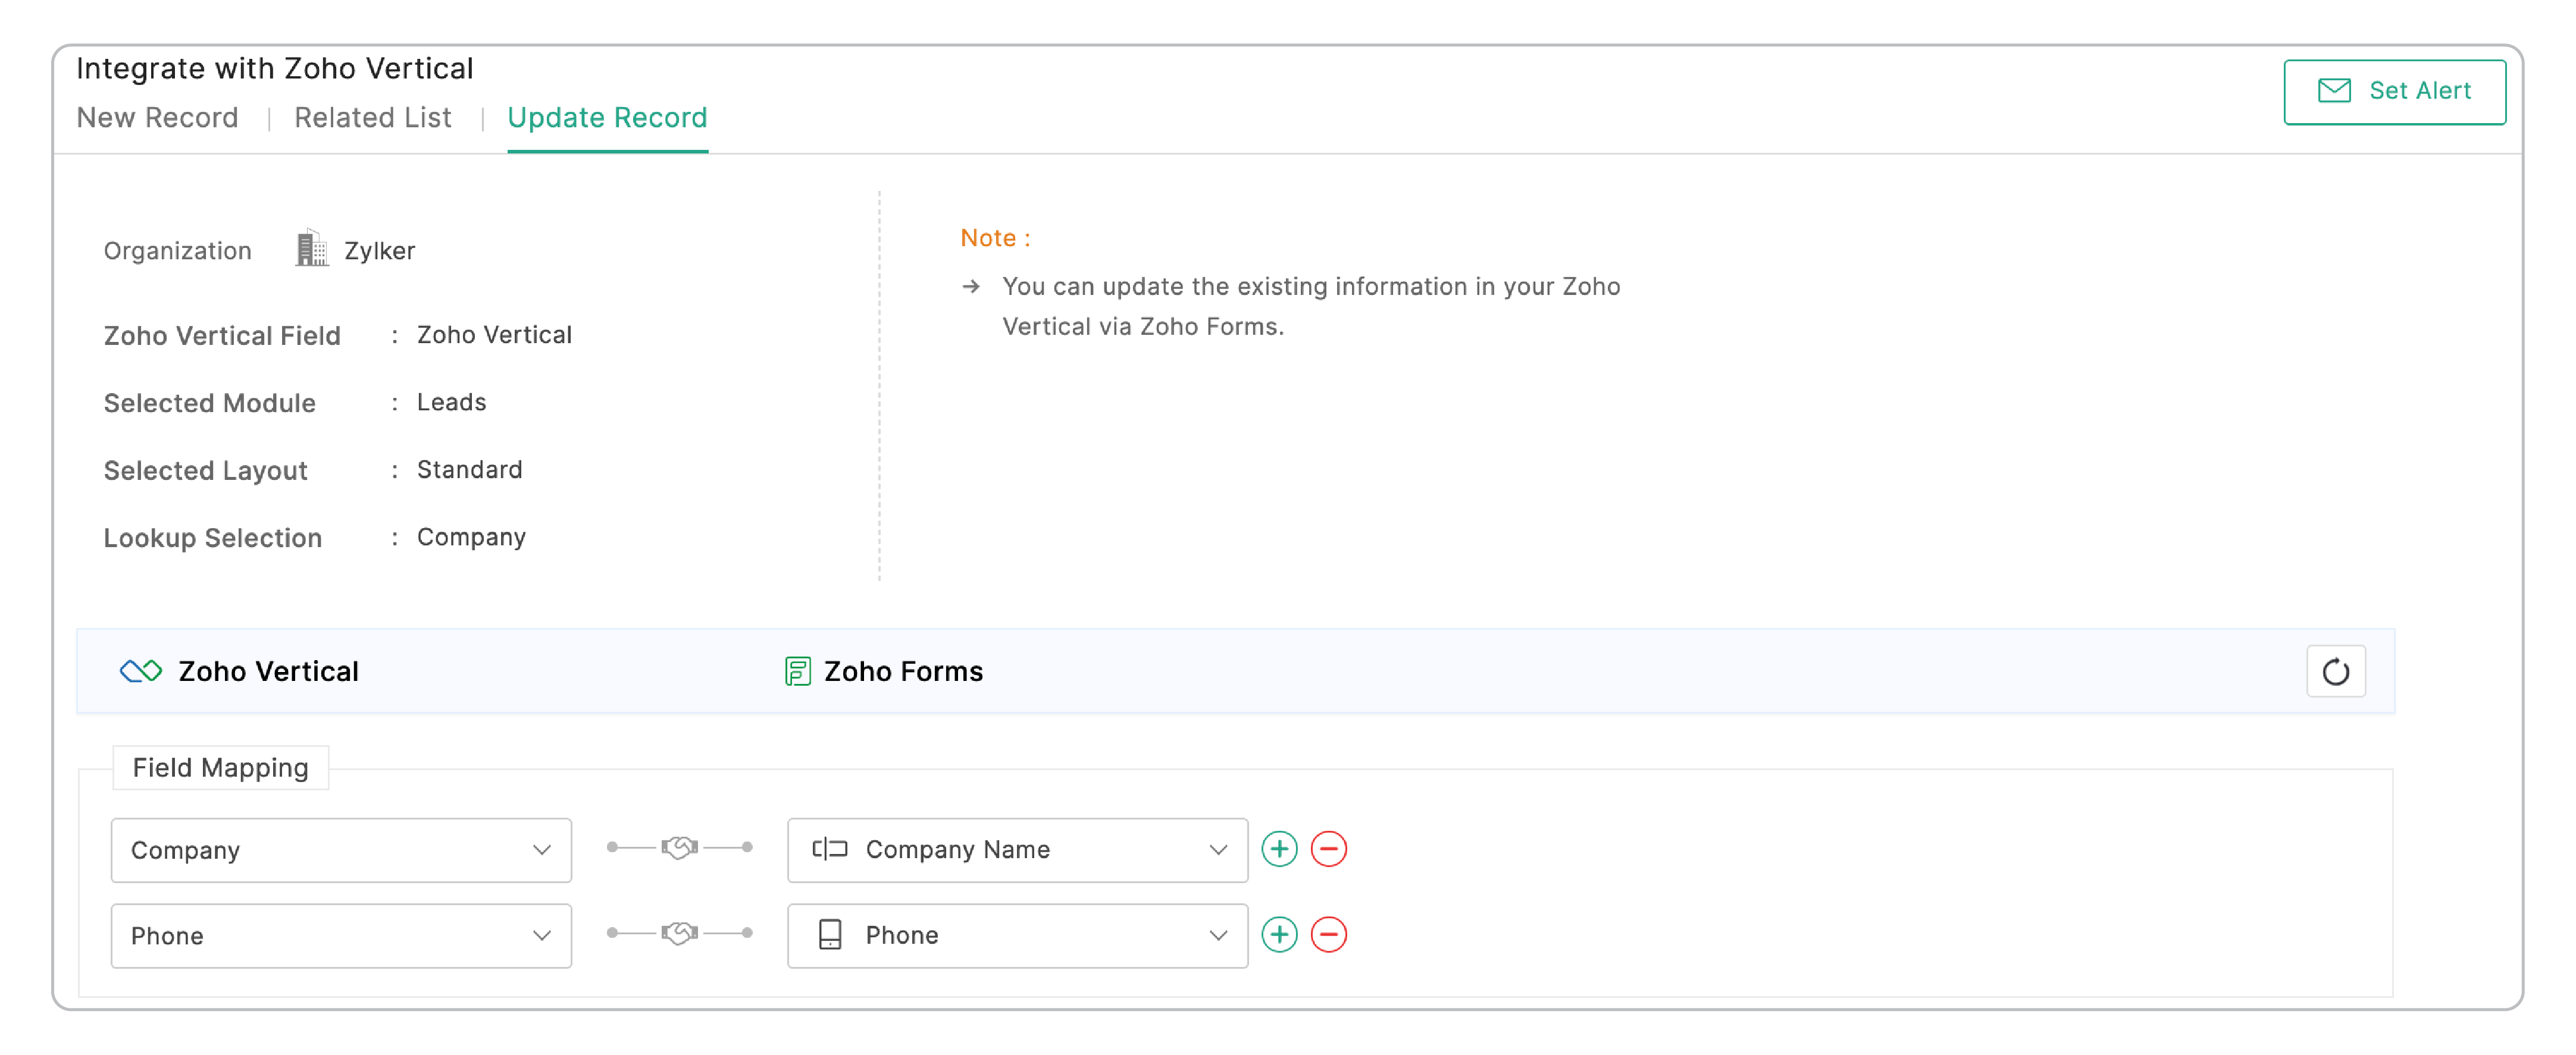
Task: Expand the Phone form field dropdown
Action: (1017, 936)
